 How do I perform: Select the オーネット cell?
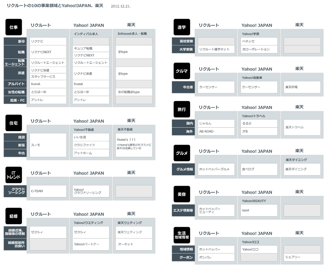coord(134,244)
